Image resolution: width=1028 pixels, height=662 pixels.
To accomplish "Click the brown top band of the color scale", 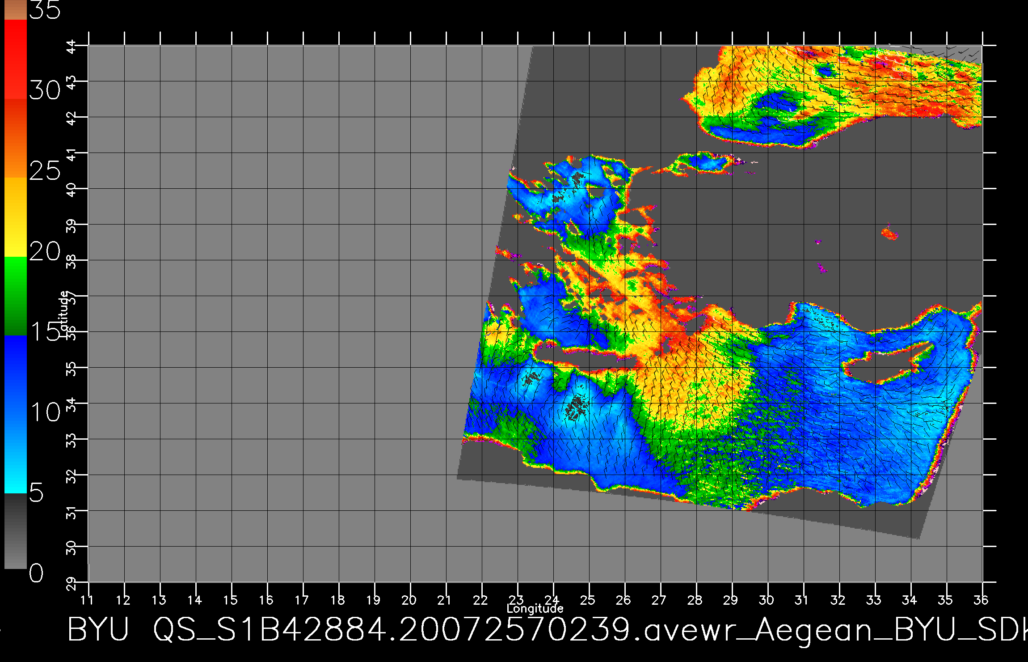I will click(x=16, y=10).
